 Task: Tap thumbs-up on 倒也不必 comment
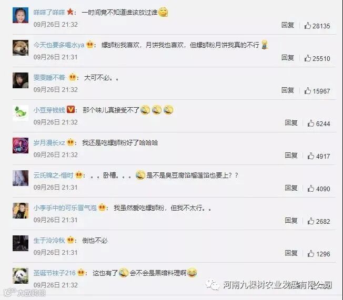311,253
